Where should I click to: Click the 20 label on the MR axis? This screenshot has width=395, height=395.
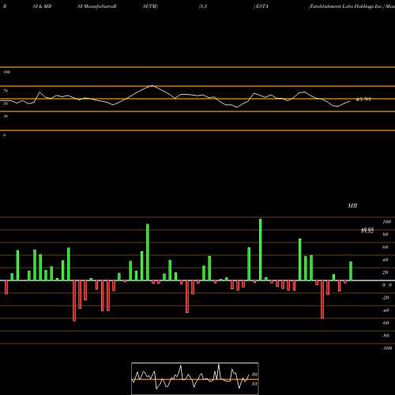(x=386, y=273)
